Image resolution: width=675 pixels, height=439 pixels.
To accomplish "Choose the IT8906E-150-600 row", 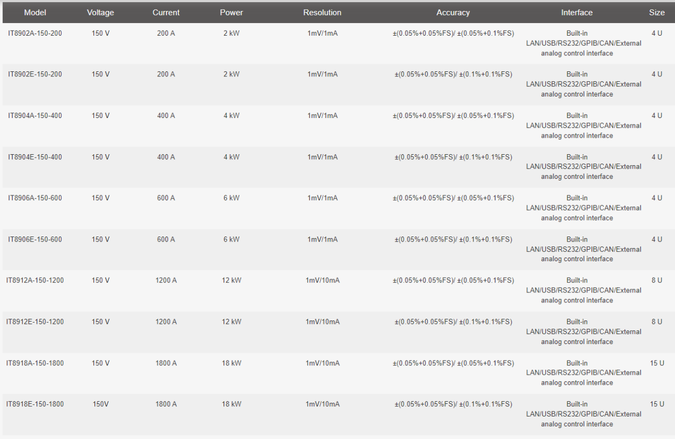I will (337, 249).
